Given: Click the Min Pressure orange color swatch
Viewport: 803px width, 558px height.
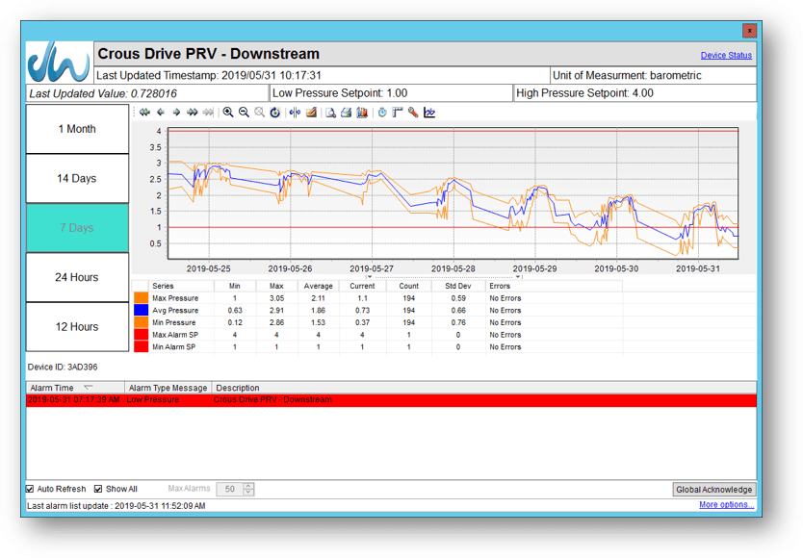Looking at the screenshot, I should click(x=141, y=322).
